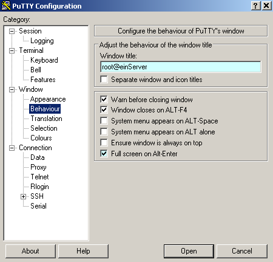Viewport: 273px width, 262px height.
Task: Click the Window title input field
Action: [181, 67]
